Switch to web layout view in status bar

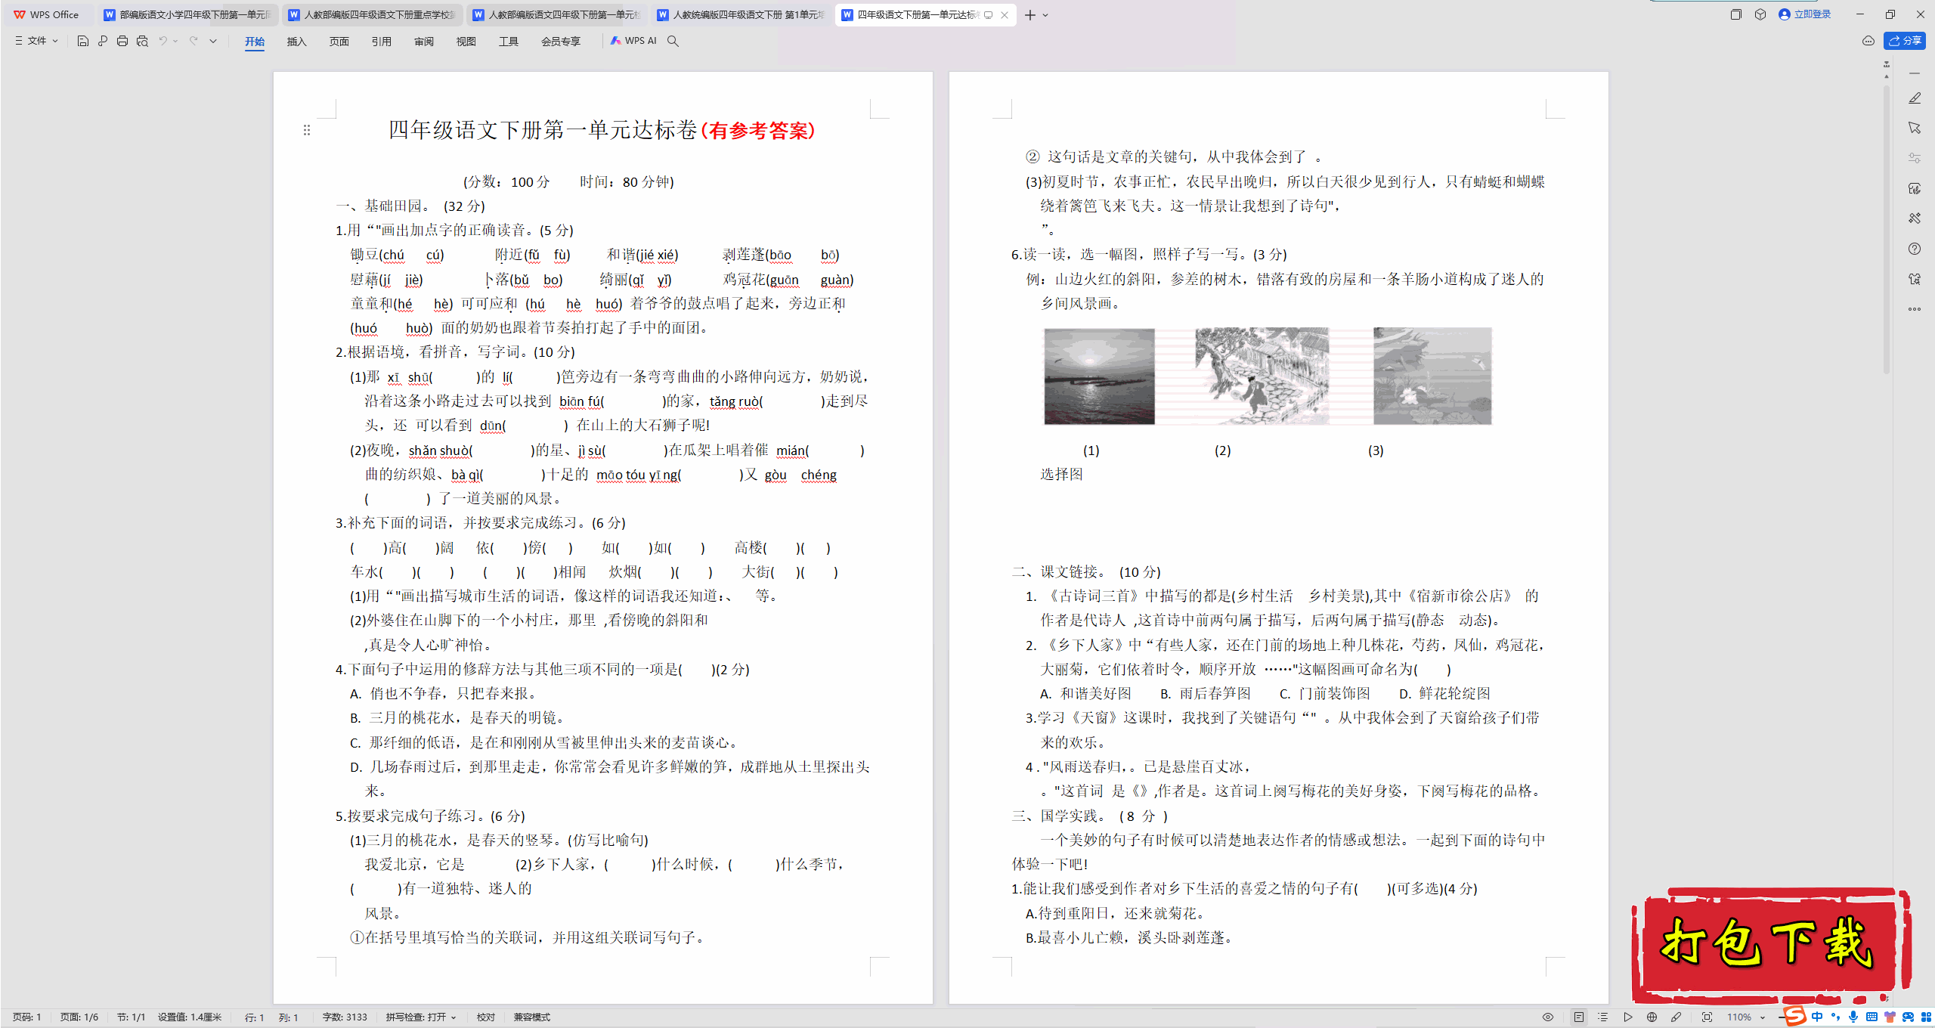pos(1652,1017)
